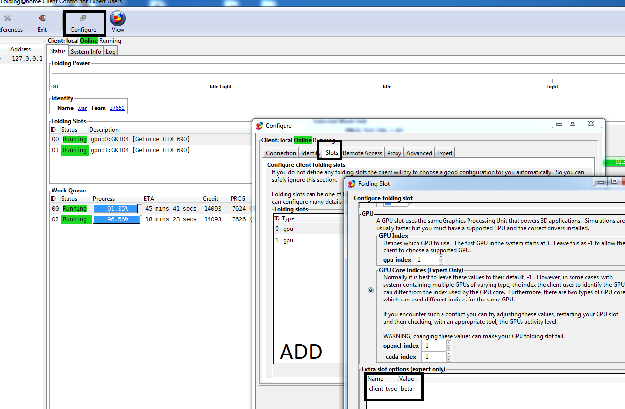Click the 45 mins 41 secs ETA cell
Viewport: 625px width, 409px height.
(171, 209)
